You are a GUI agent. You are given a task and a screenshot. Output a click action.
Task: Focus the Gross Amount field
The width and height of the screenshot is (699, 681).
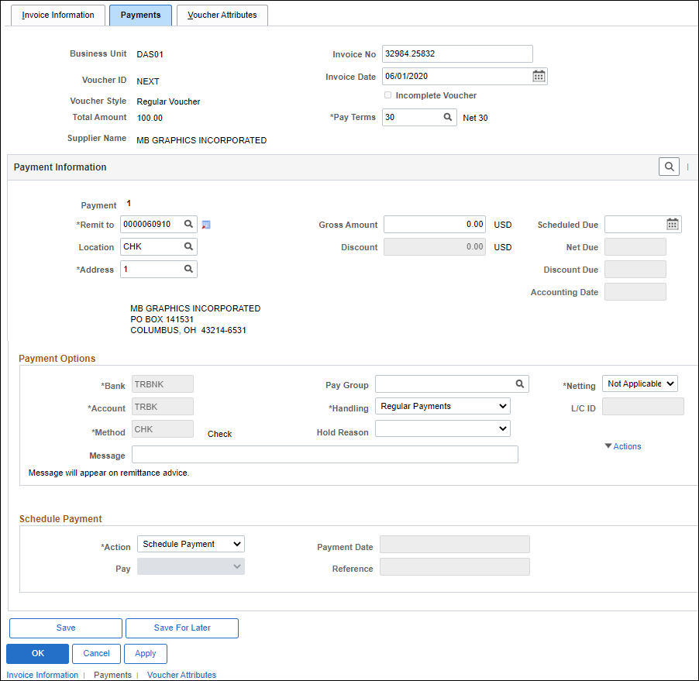pos(434,224)
